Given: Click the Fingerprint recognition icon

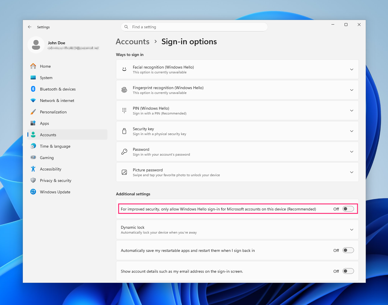Looking at the screenshot, I should coord(124,90).
